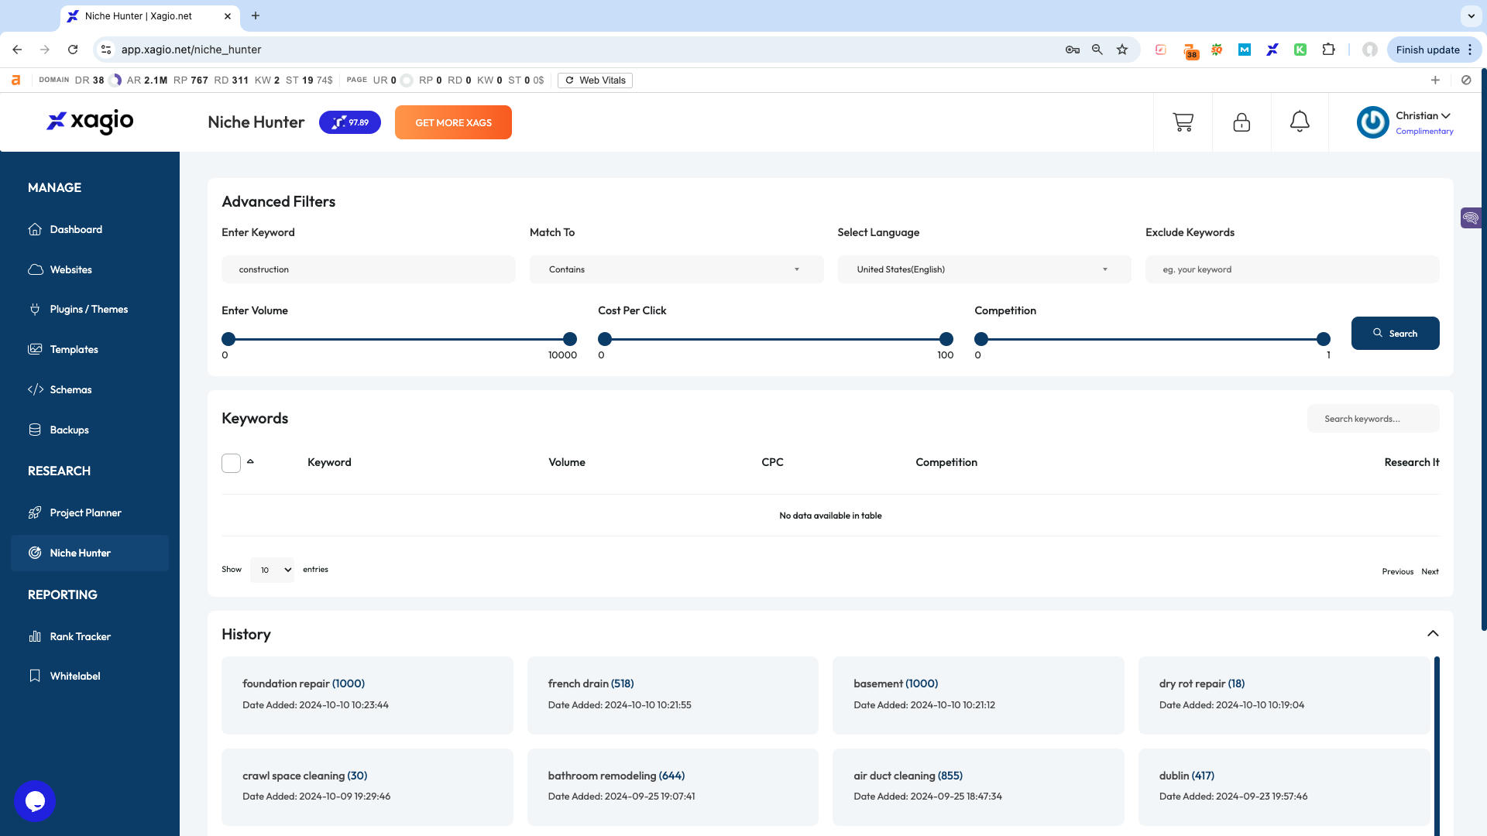This screenshot has height=836, width=1487.
Task: Open the Match To Contains dropdown
Action: coord(676,269)
